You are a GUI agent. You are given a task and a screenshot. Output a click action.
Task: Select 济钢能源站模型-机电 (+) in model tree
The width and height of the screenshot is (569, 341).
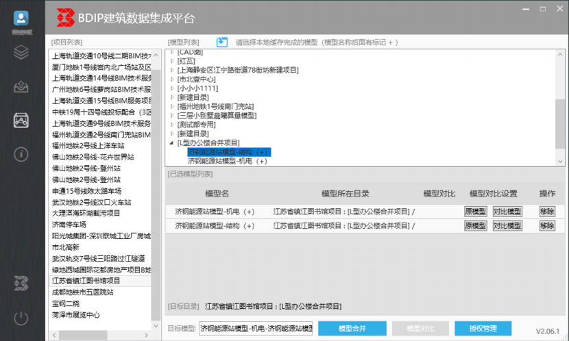click(x=227, y=161)
